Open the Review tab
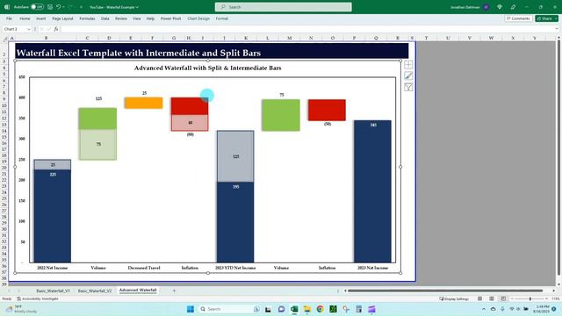Viewport: 562px width, 316px height. pos(121,18)
